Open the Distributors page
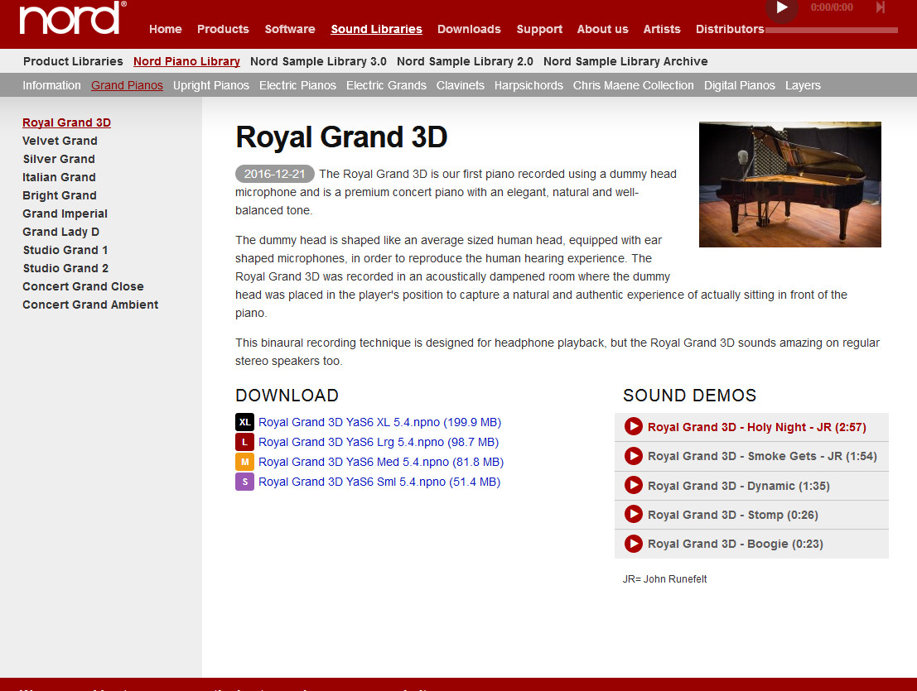 coord(730,29)
